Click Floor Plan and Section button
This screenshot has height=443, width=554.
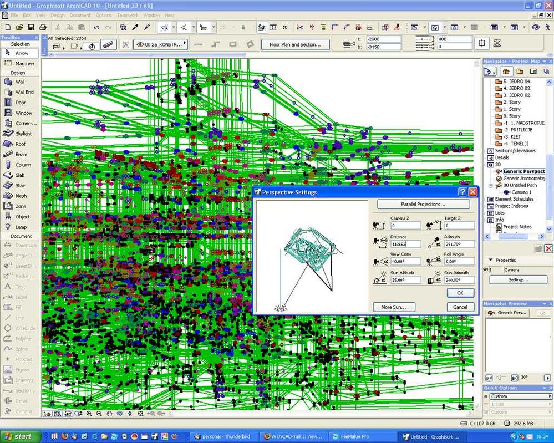(x=296, y=44)
